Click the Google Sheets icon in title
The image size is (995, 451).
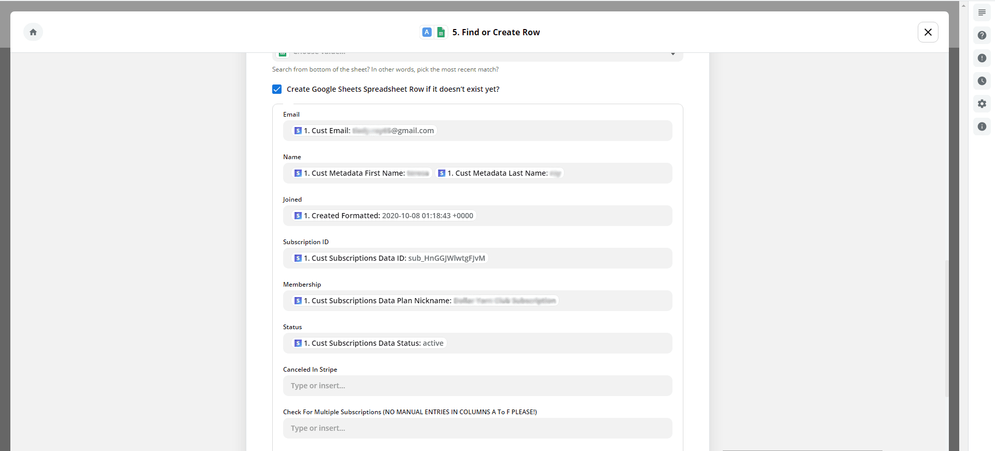441,32
